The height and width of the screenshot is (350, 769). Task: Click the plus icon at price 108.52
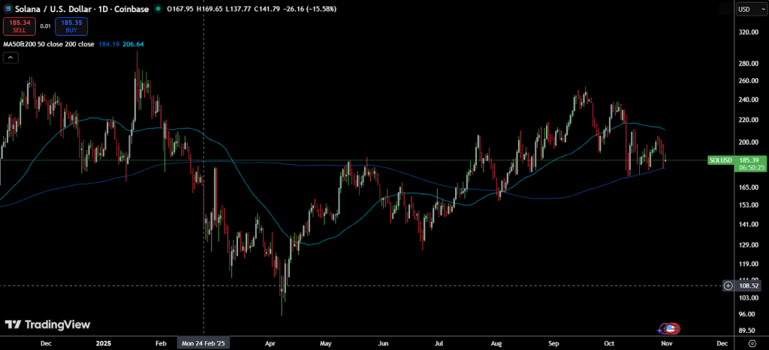click(728, 286)
